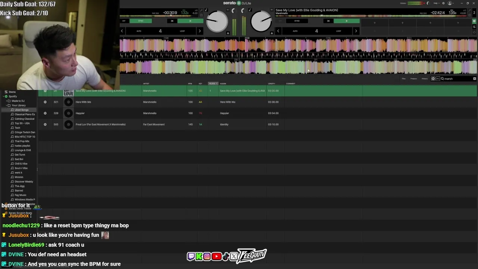Screen dimensions: 478x269
Task: Click LOOP button on right deck
Action: [x=338, y=31]
